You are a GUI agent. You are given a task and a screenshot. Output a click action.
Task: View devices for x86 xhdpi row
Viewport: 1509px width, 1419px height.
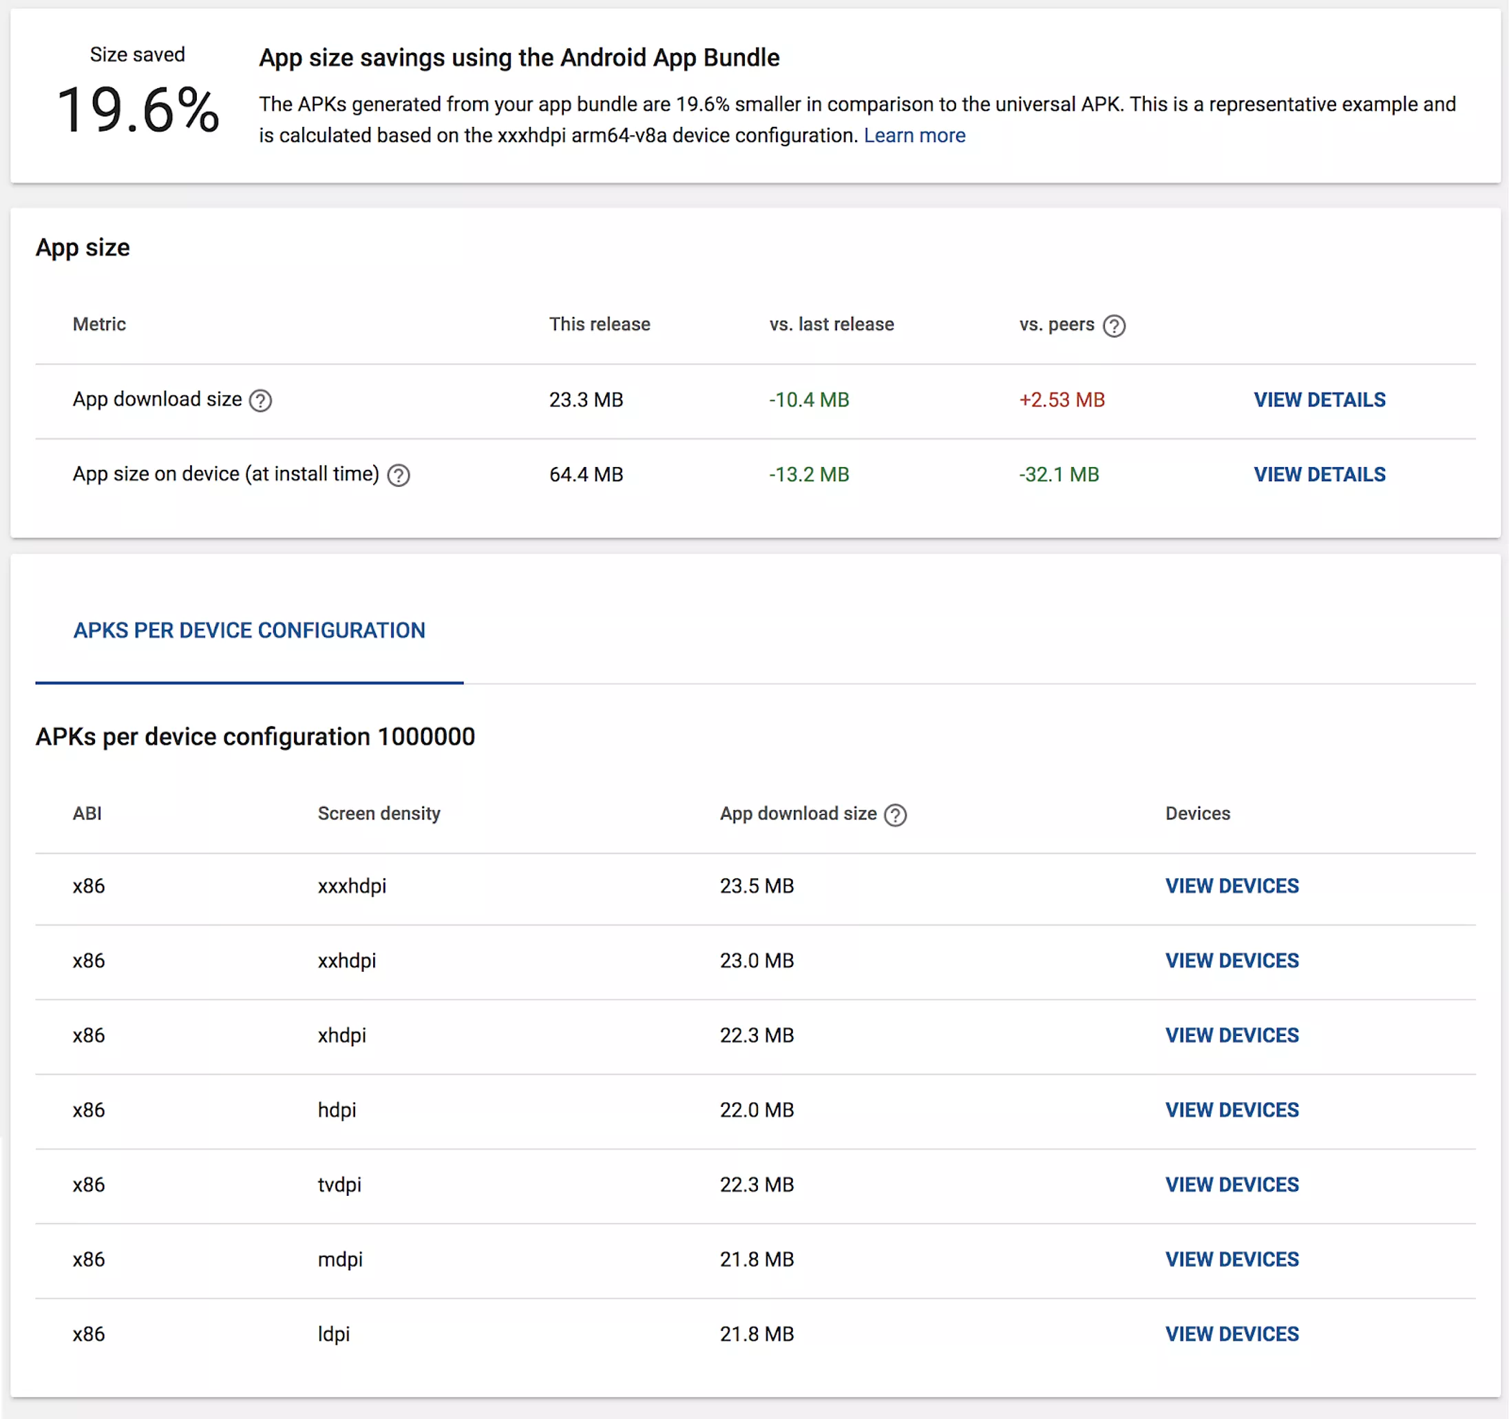(x=1231, y=1035)
